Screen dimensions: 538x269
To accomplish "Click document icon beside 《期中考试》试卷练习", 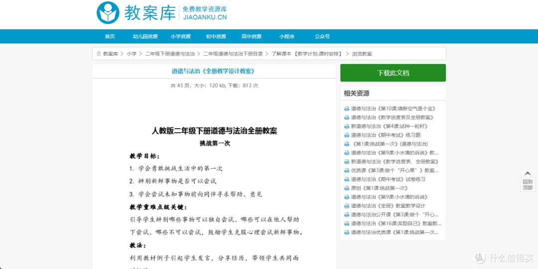I will click(347, 179).
